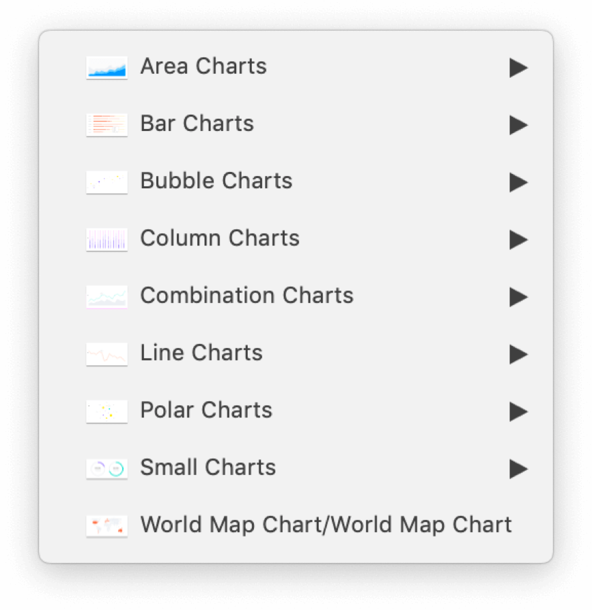Click the World Map Chart thumbnail
The height and width of the screenshot is (610, 592).
click(107, 526)
